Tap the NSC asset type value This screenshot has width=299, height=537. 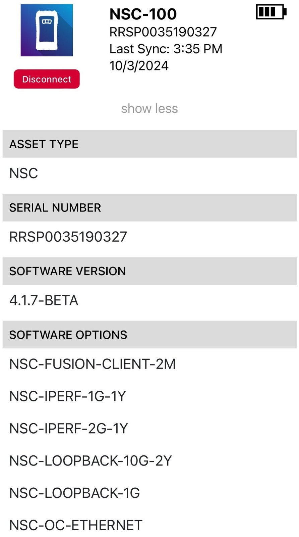(23, 174)
